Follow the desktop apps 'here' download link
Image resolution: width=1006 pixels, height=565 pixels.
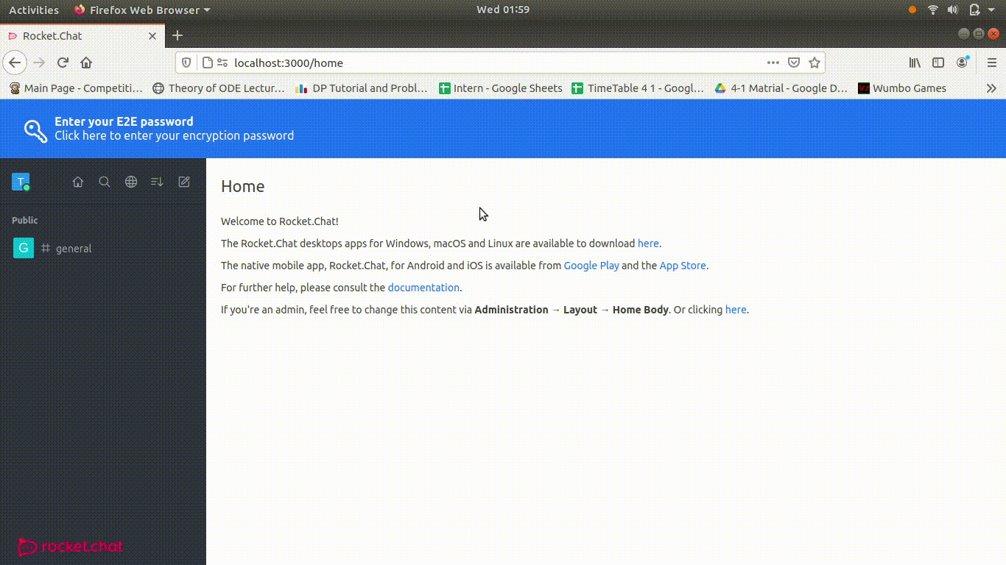648,244
